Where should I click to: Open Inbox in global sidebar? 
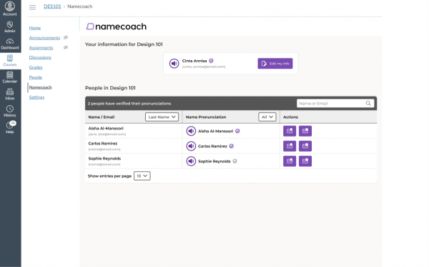tap(10, 94)
